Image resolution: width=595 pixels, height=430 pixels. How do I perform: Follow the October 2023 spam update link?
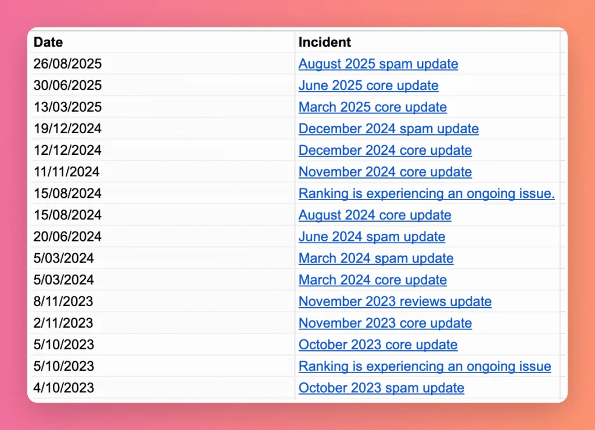[381, 388]
